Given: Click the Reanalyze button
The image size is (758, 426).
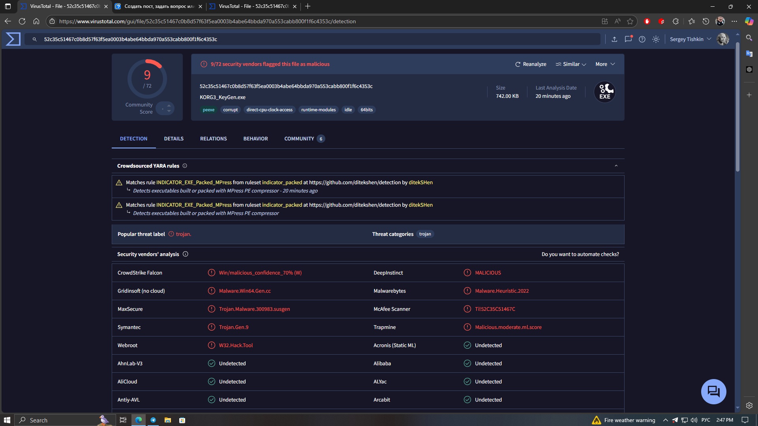Looking at the screenshot, I should tap(531, 64).
